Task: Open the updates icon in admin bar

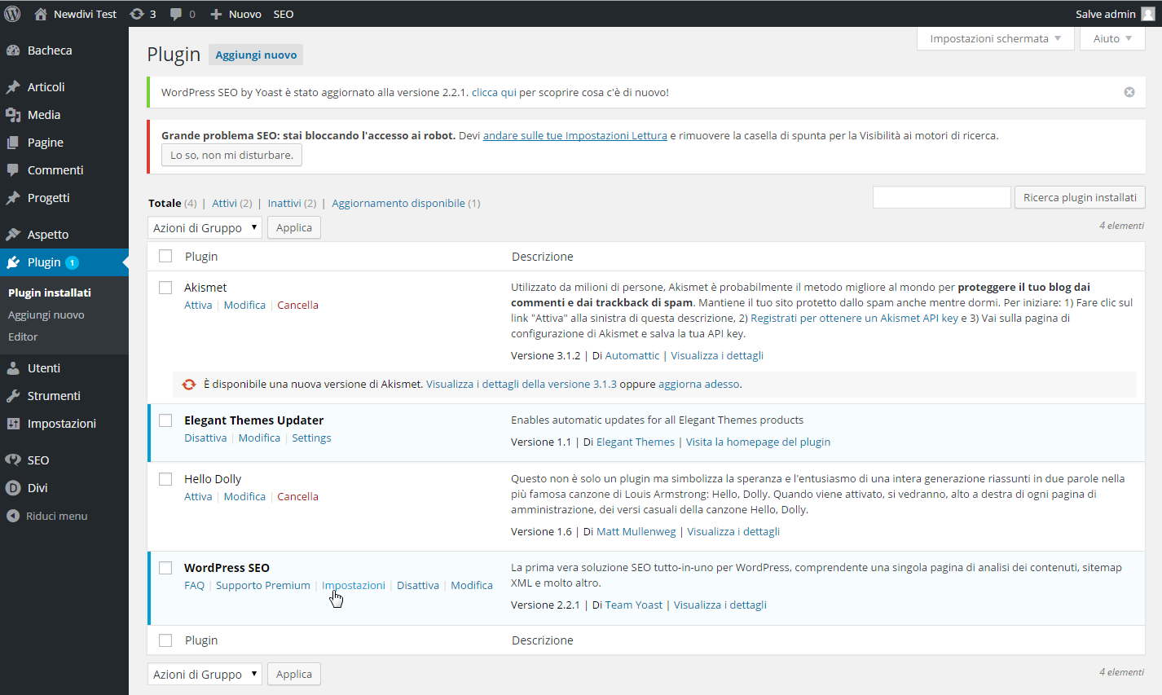Action: tap(137, 14)
